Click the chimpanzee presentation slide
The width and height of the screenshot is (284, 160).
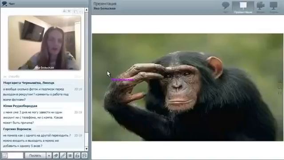point(188,87)
